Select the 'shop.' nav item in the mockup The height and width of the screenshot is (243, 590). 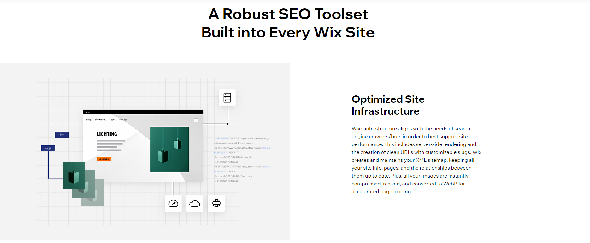click(x=89, y=120)
